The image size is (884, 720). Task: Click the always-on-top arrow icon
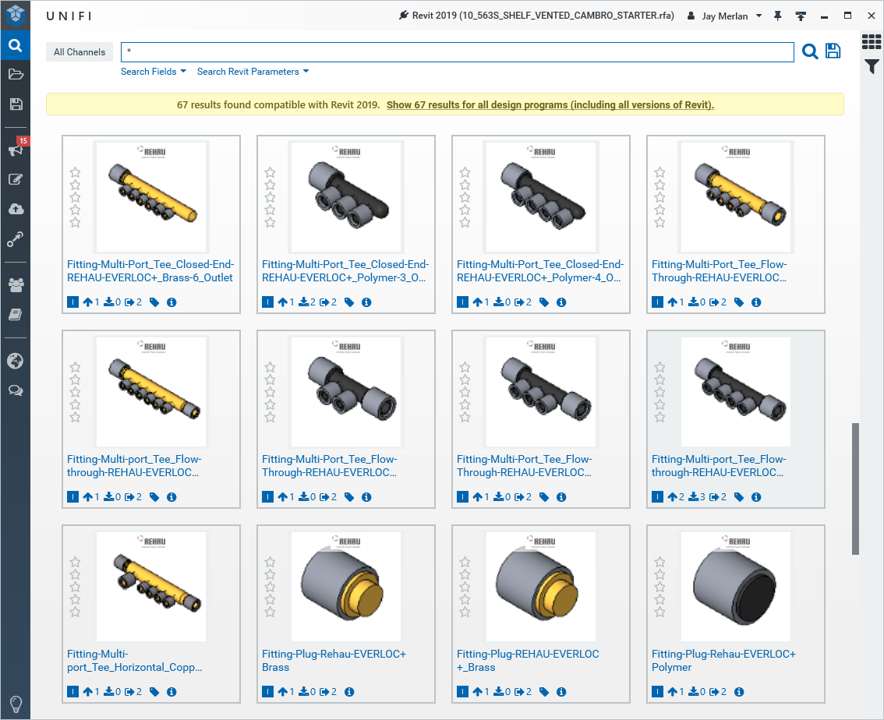tap(801, 16)
